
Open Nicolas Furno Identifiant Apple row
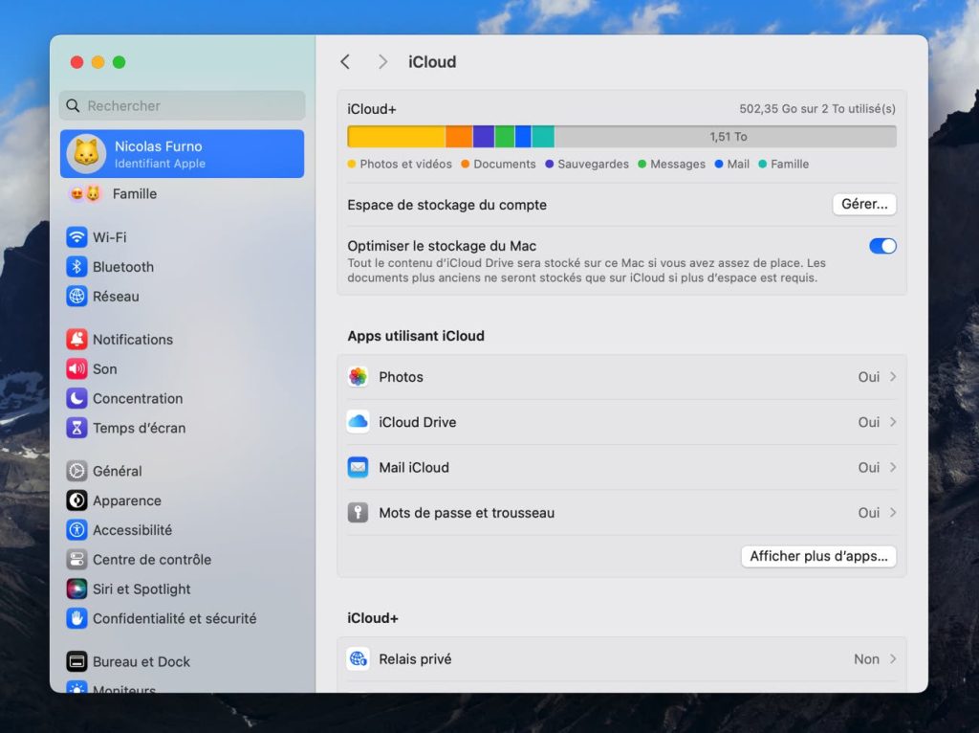[x=183, y=154]
